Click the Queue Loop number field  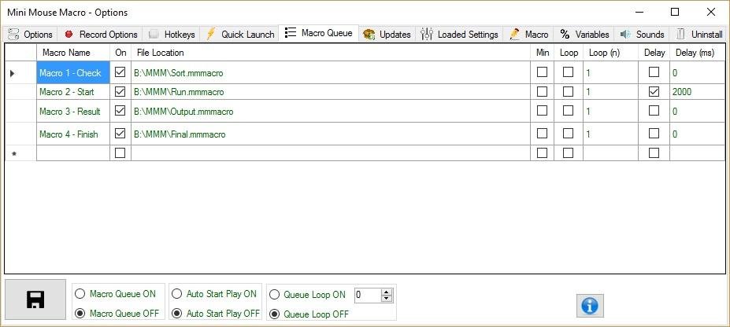point(368,295)
